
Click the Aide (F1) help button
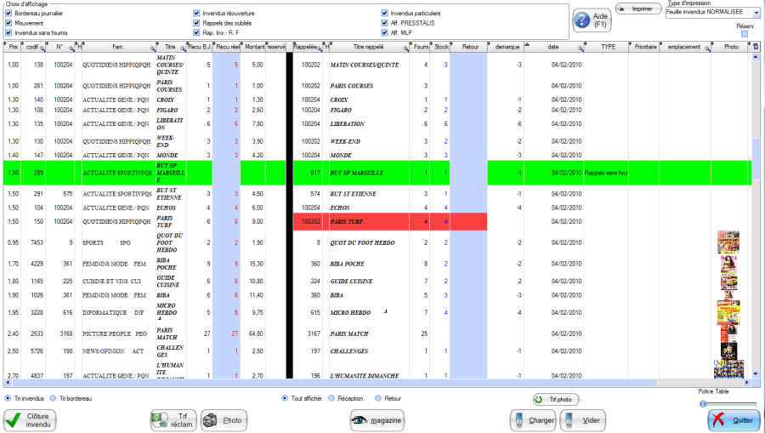(x=592, y=21)
